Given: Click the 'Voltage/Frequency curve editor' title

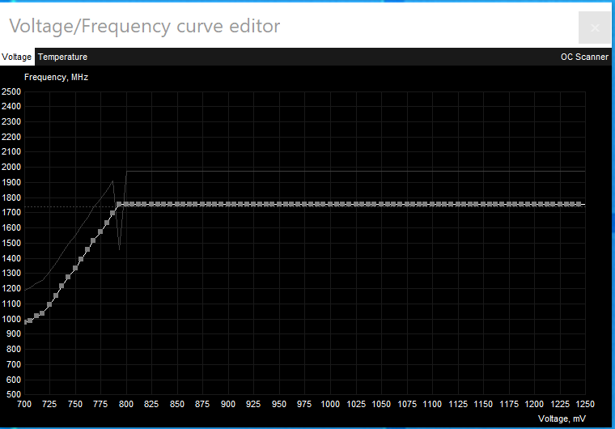Looking at the screenshot, I should tap(145, 27).
